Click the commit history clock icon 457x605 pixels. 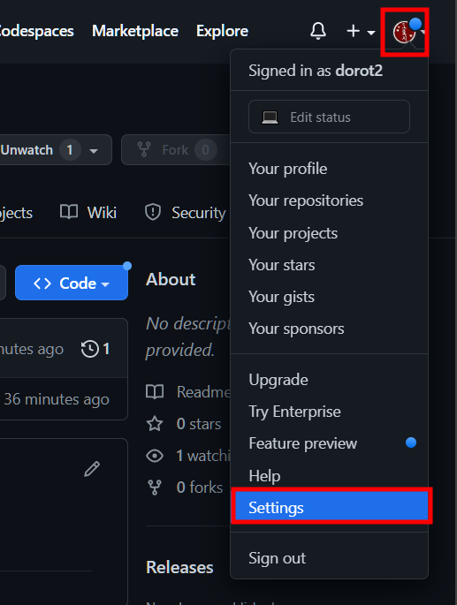tap(89, 349)
